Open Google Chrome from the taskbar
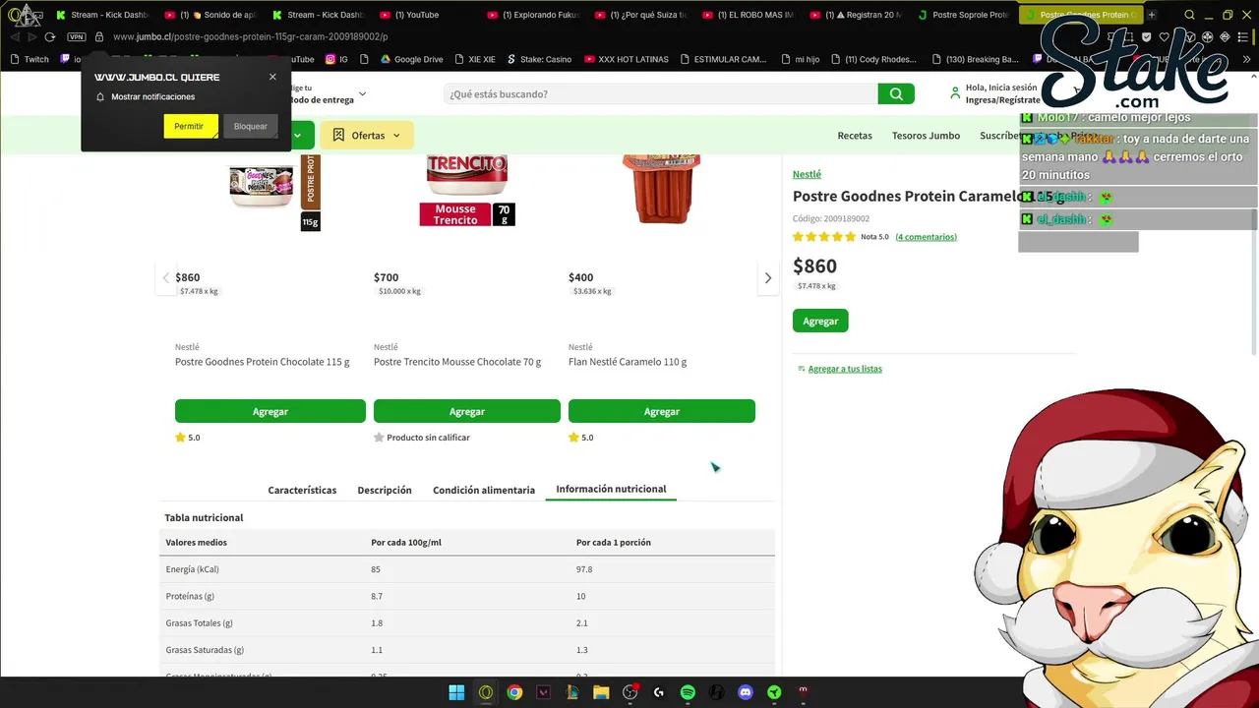The image size is (1259, 708). tap(514, 692)
